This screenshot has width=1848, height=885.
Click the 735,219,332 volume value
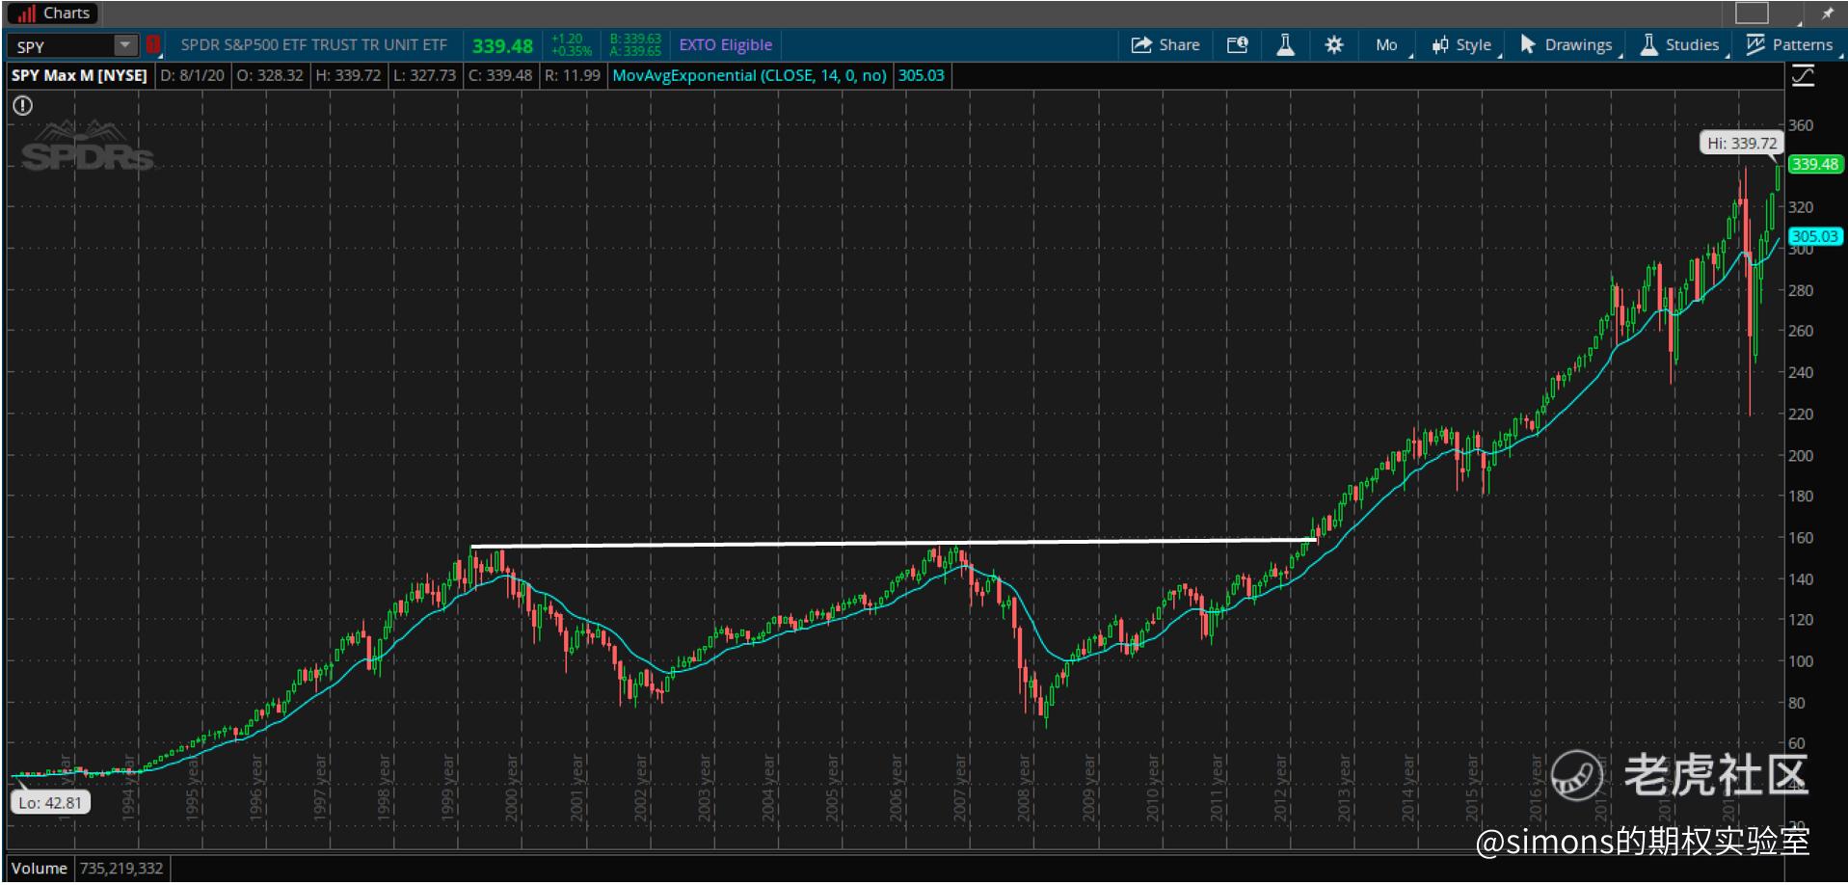click(x=121, y=868)
